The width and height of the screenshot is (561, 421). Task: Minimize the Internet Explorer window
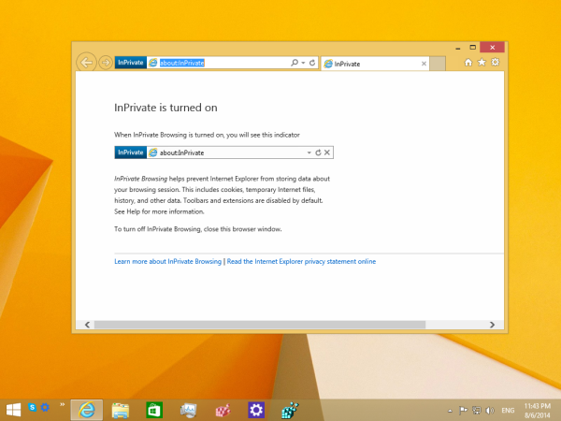click(458, 48)
